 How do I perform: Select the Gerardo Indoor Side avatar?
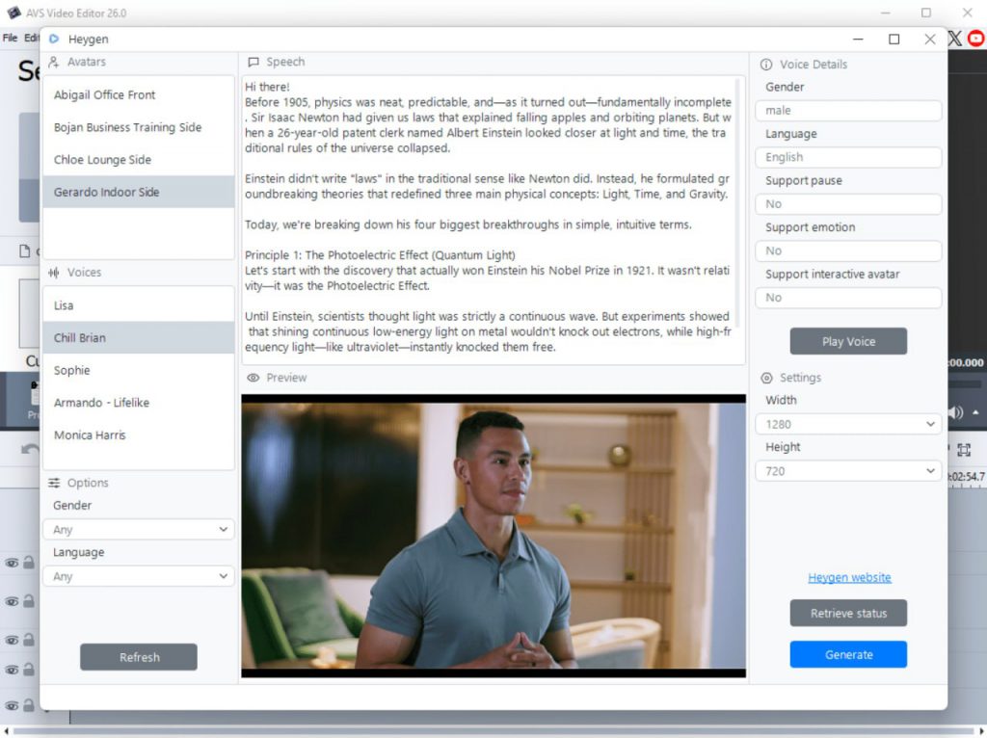[x=139, y=192]
